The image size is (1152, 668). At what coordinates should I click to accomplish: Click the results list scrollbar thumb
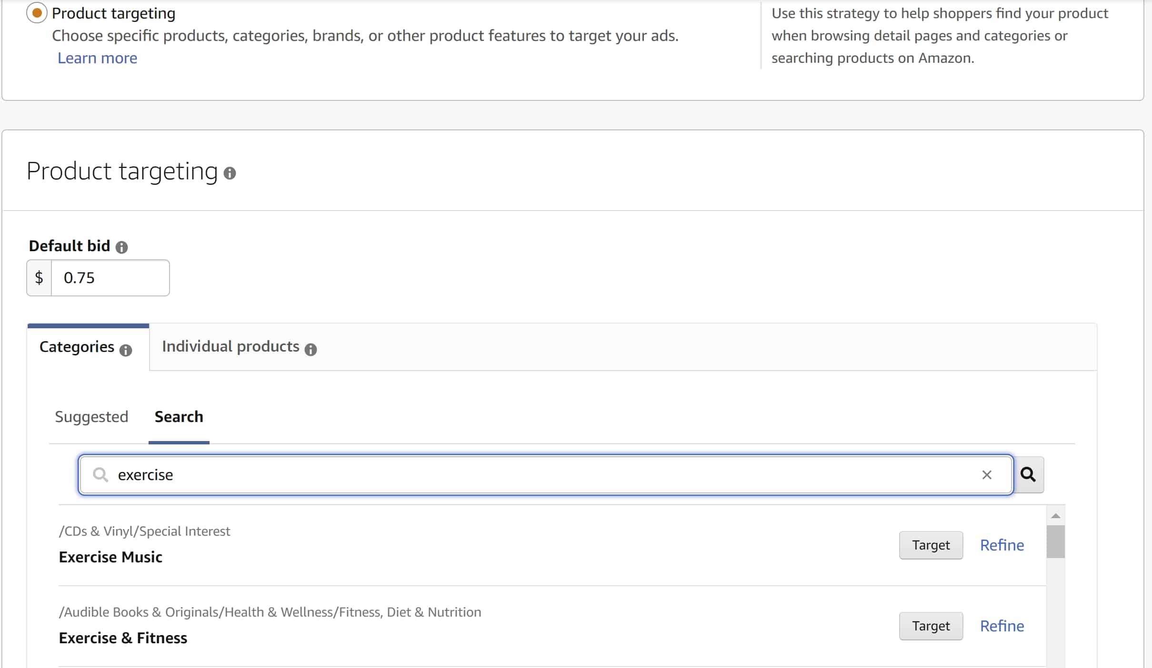tap(1055, 541)
